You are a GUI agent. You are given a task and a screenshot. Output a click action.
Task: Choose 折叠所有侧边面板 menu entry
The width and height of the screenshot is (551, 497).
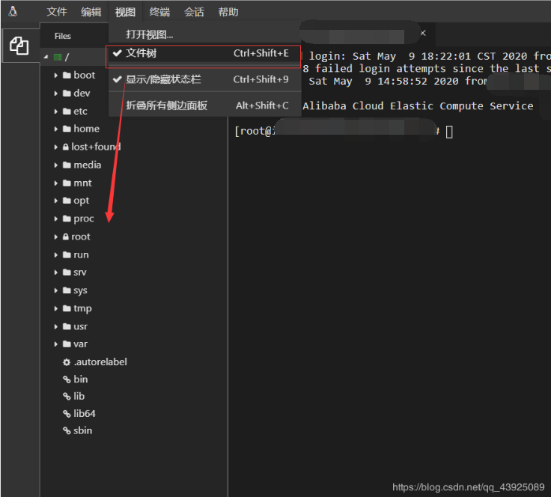[204, 106]
